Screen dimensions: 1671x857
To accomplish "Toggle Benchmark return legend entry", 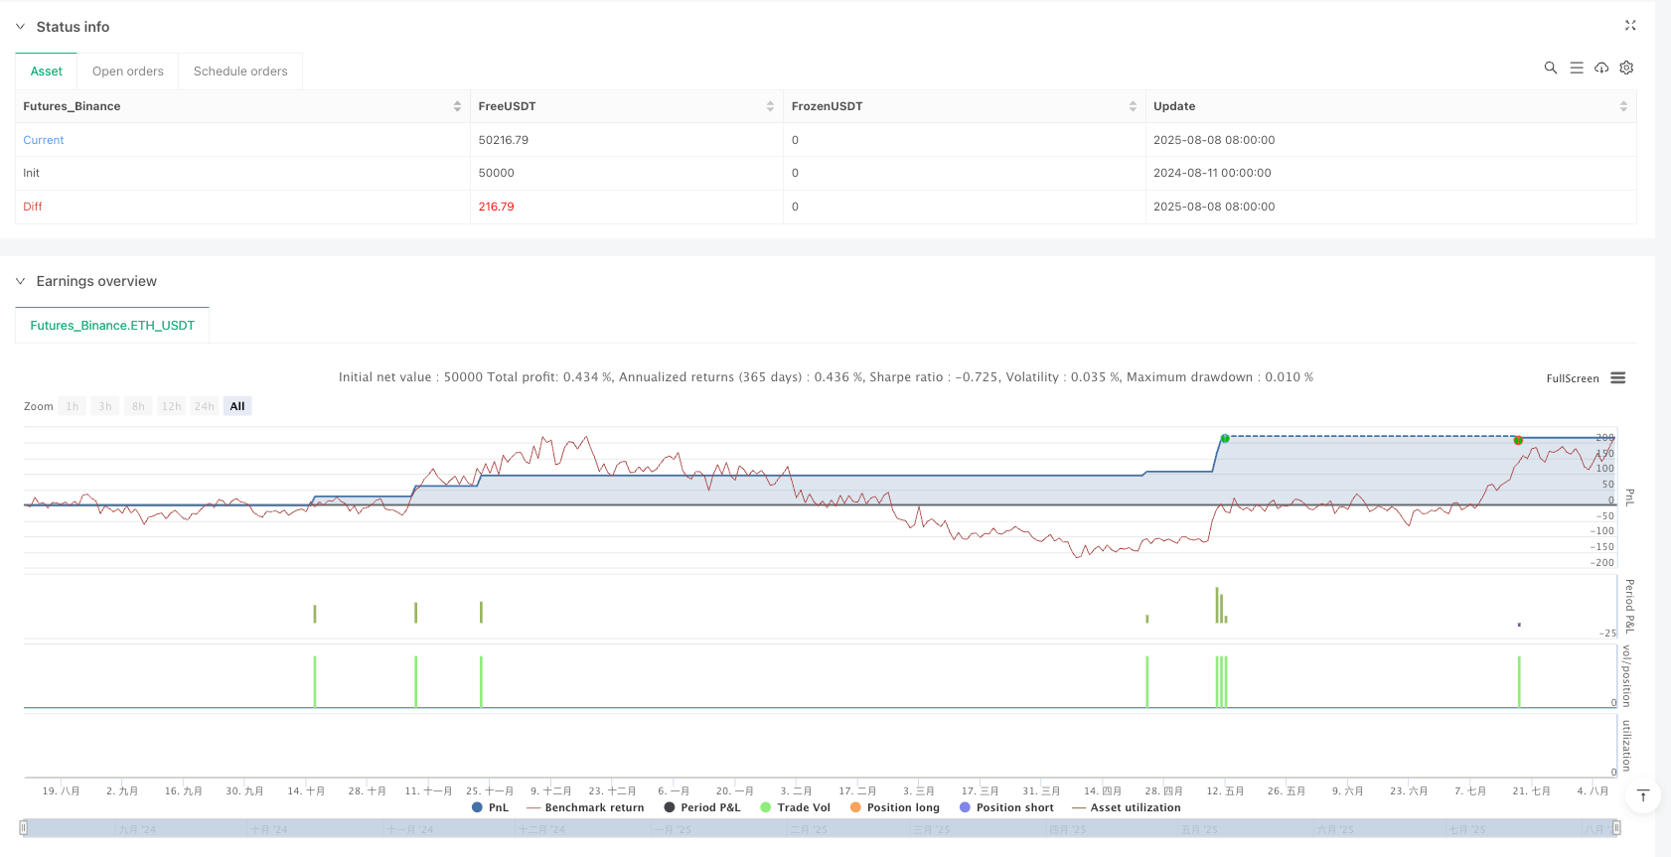I will pyautogui.click(x=585, y=807).
